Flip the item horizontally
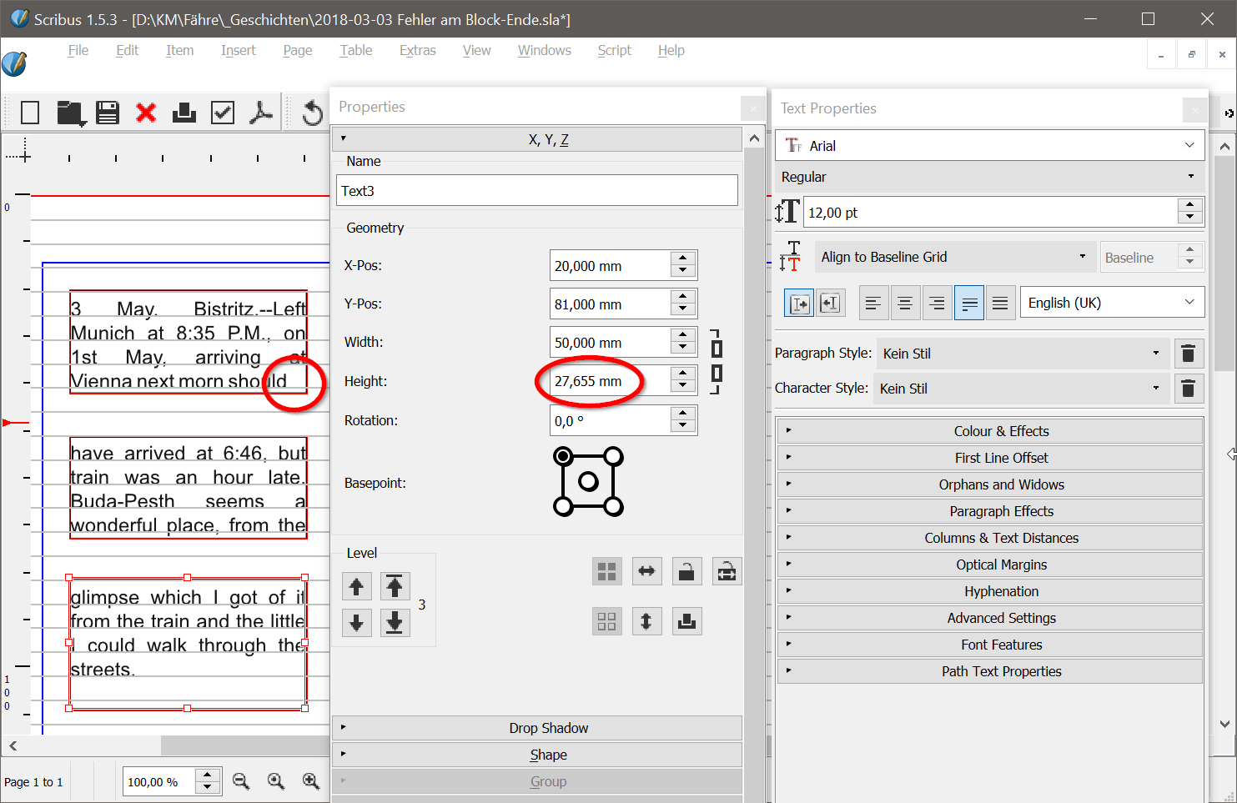1237x803 pixels. click(x=646, y=571)
